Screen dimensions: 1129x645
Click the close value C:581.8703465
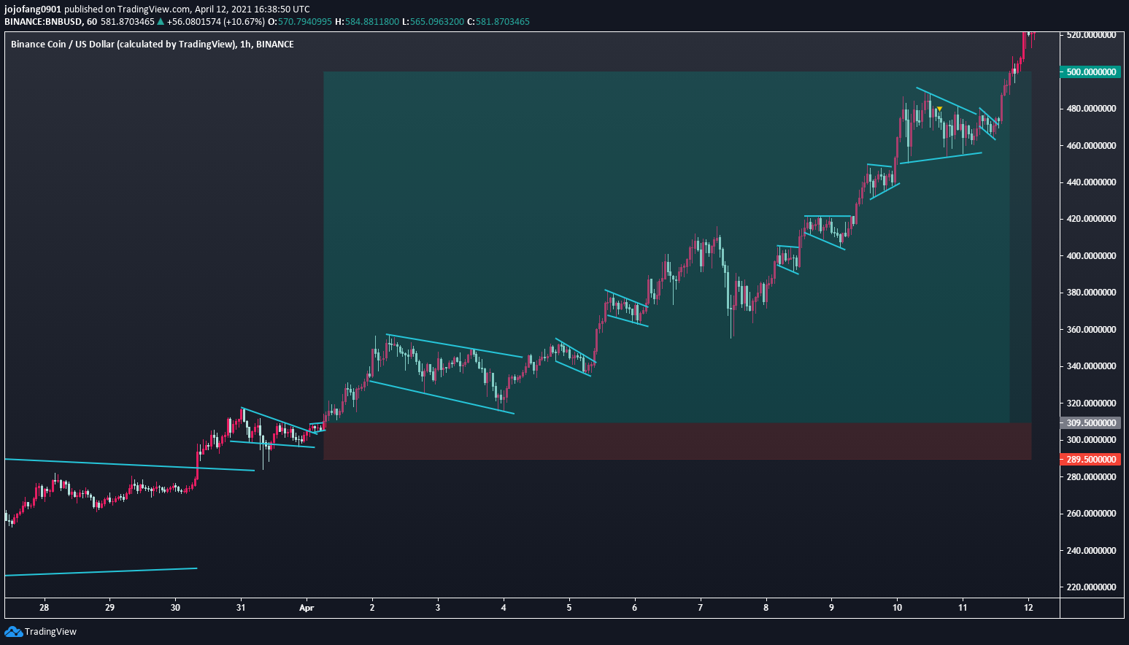(x=498, y=22)
